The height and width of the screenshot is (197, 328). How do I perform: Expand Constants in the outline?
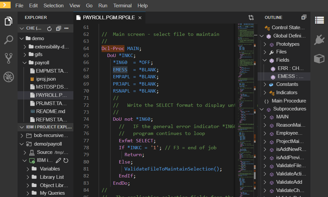[x=265, y=84]
